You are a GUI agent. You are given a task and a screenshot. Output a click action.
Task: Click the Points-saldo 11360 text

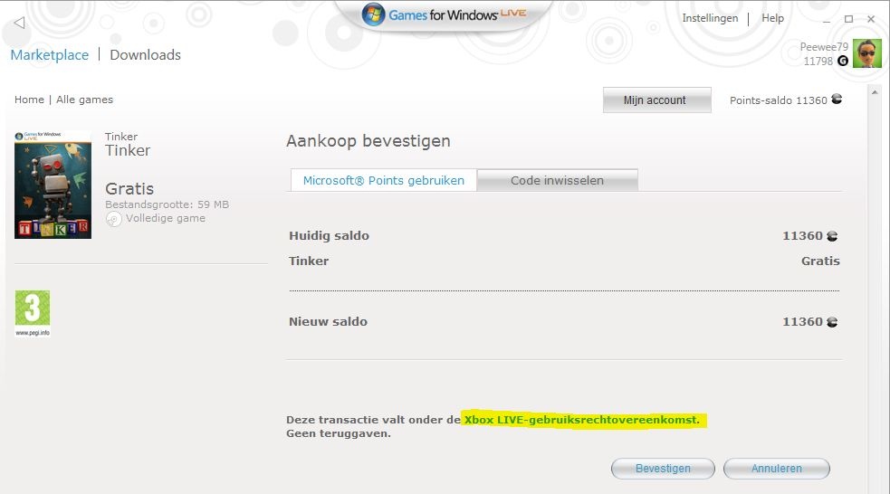pos(778,100)
